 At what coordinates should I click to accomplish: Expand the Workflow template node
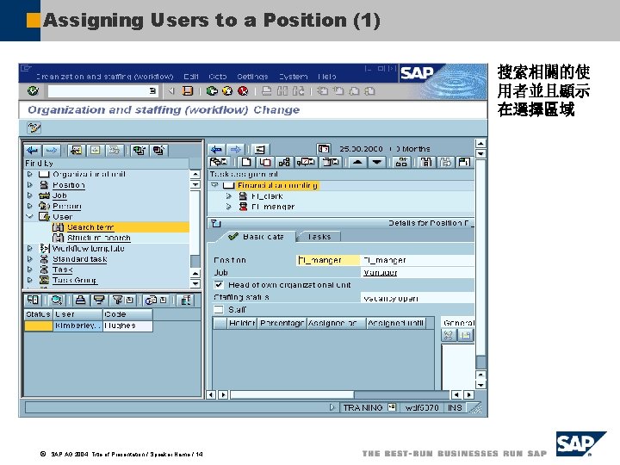[30, 248]
